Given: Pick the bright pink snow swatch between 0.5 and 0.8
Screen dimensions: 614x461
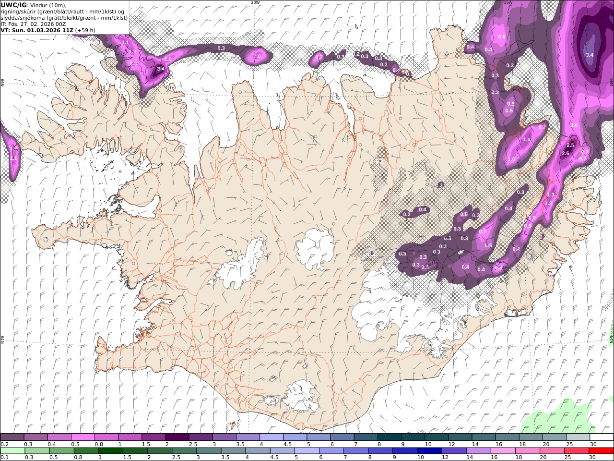Looking at the screenshot, I should click(83, 437).
